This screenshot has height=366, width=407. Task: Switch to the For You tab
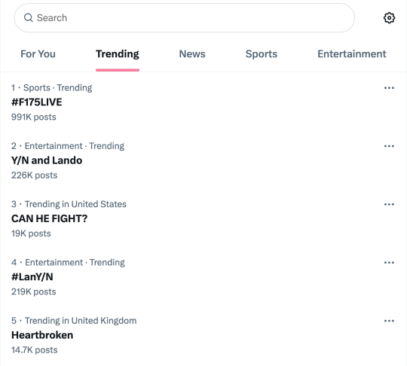coord(38,54)
